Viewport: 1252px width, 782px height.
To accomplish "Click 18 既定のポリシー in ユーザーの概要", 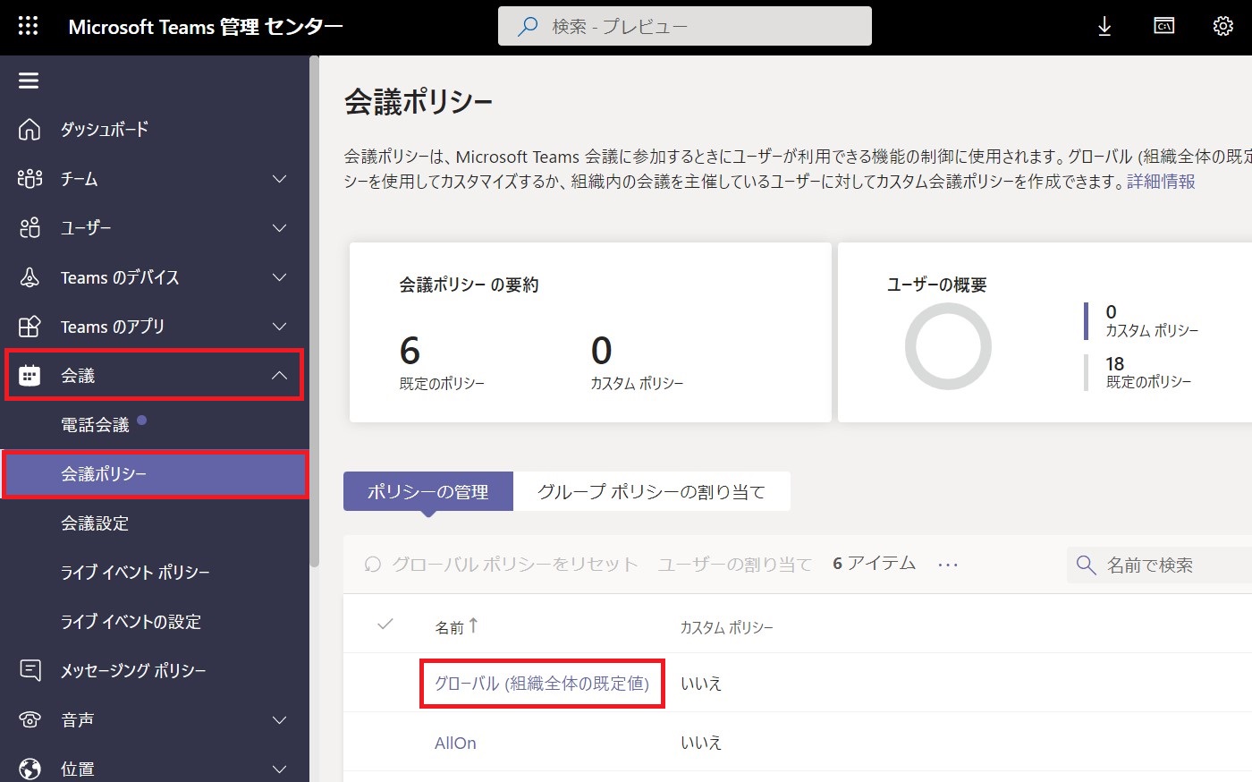I will tap(1148, 372).
